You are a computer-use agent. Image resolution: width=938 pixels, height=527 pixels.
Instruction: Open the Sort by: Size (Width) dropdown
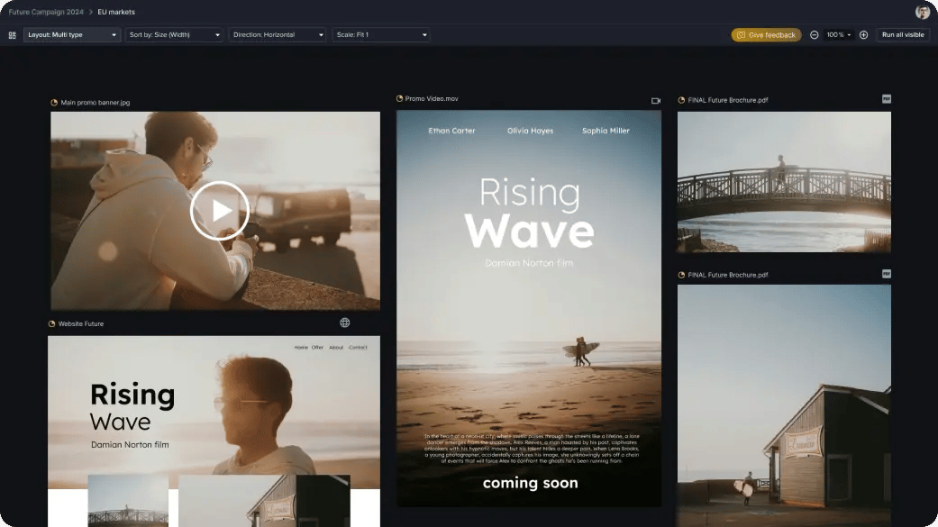174,34
